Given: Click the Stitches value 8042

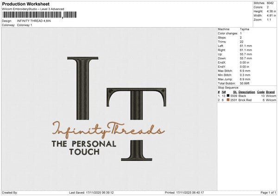Looking at the screenshot, I should tap(270, 3).
